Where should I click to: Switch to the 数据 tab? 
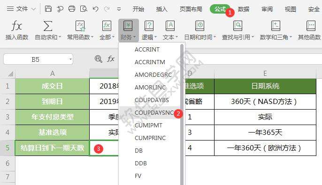pyautogui.click(x=244, y=9)
